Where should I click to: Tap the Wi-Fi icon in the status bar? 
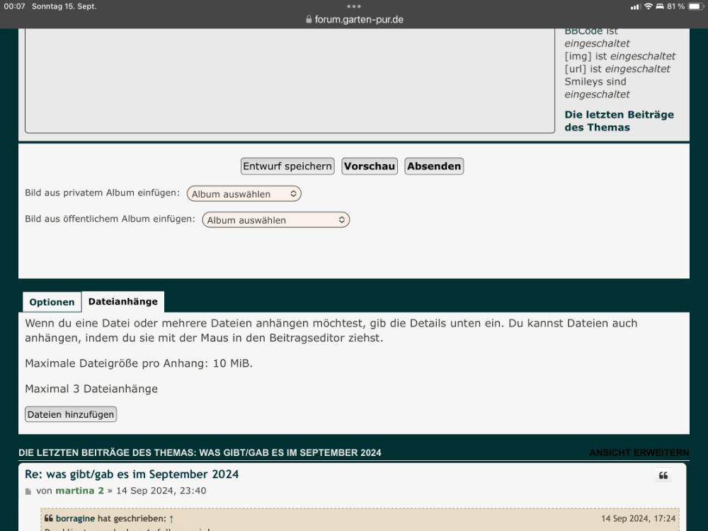648,6
